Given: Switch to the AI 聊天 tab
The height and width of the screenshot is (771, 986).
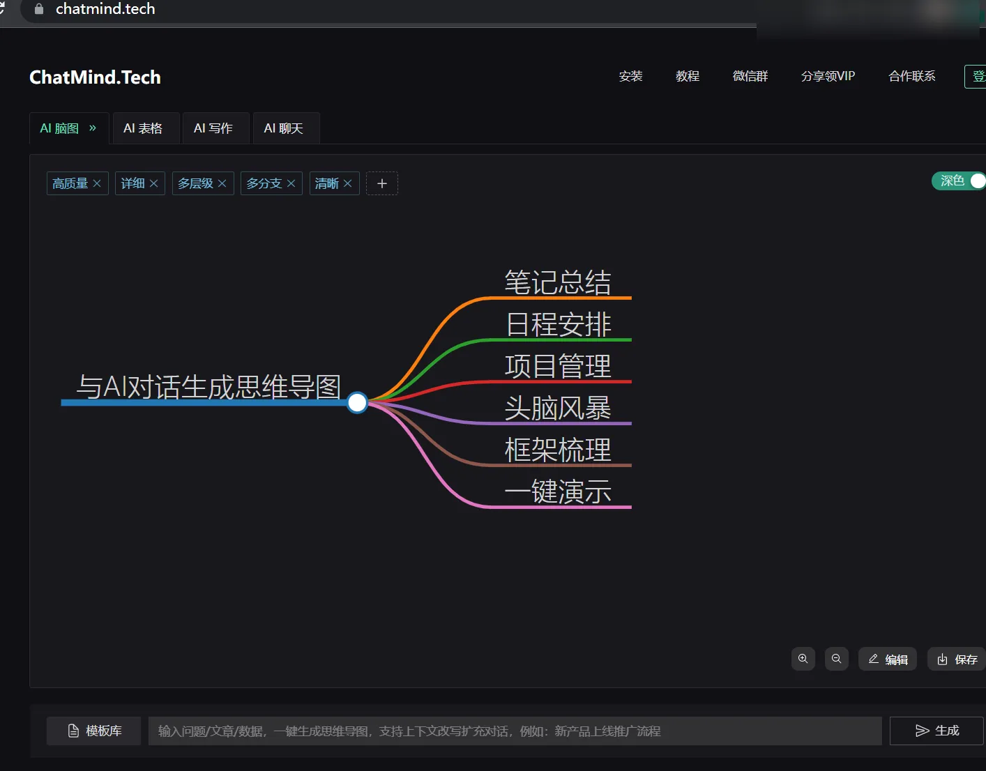Looking at the screenshot, I should point(285,128).
